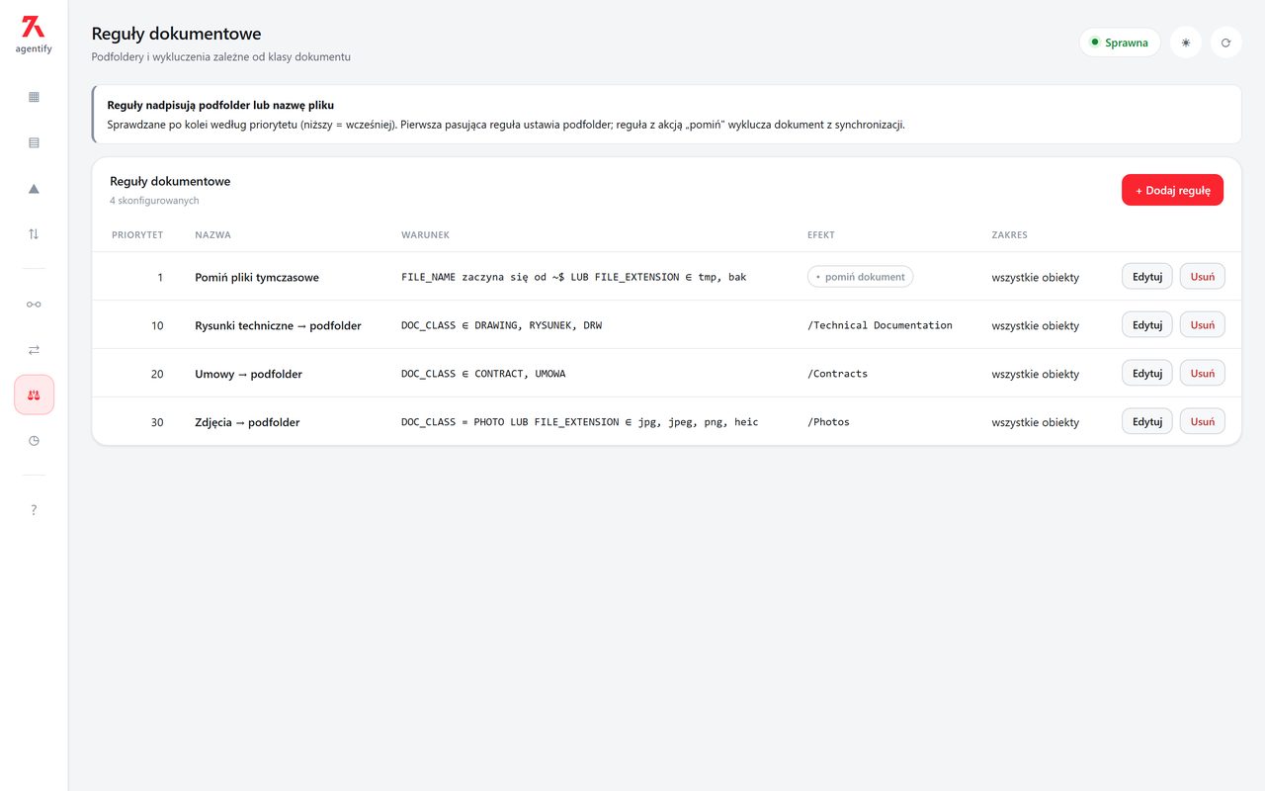This screenshot has width=1265, height=791.
Task: Delete the Pomiń pliki tymczasowe rule
Action: (1203, 277)
